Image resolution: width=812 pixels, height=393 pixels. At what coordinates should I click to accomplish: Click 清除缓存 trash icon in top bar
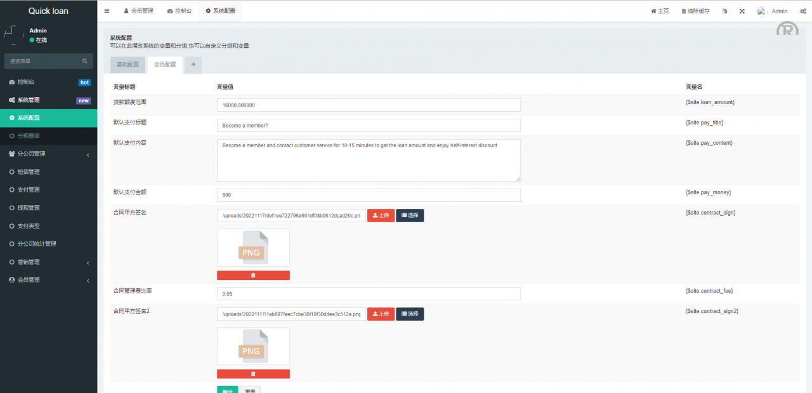tap(684, 11)
